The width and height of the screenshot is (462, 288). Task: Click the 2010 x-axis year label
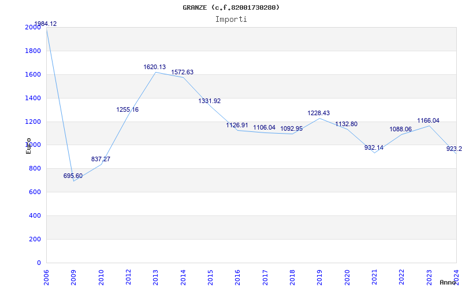click(x=101, y=278)
